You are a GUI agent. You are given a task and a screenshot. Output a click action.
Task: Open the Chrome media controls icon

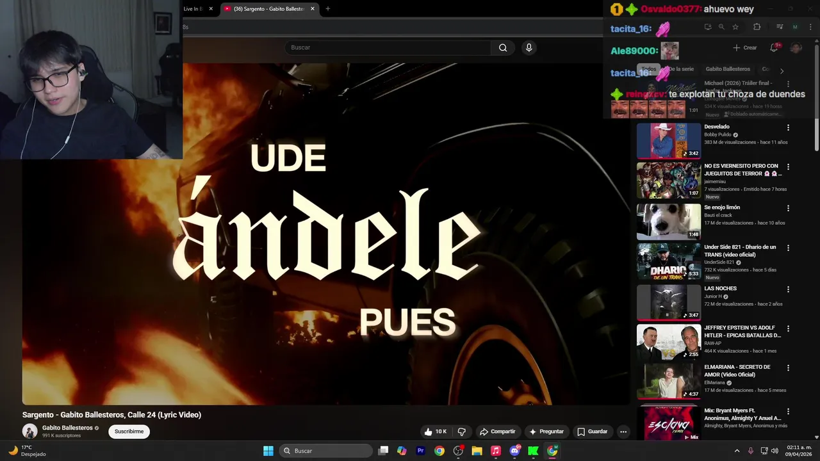[780, 27]
